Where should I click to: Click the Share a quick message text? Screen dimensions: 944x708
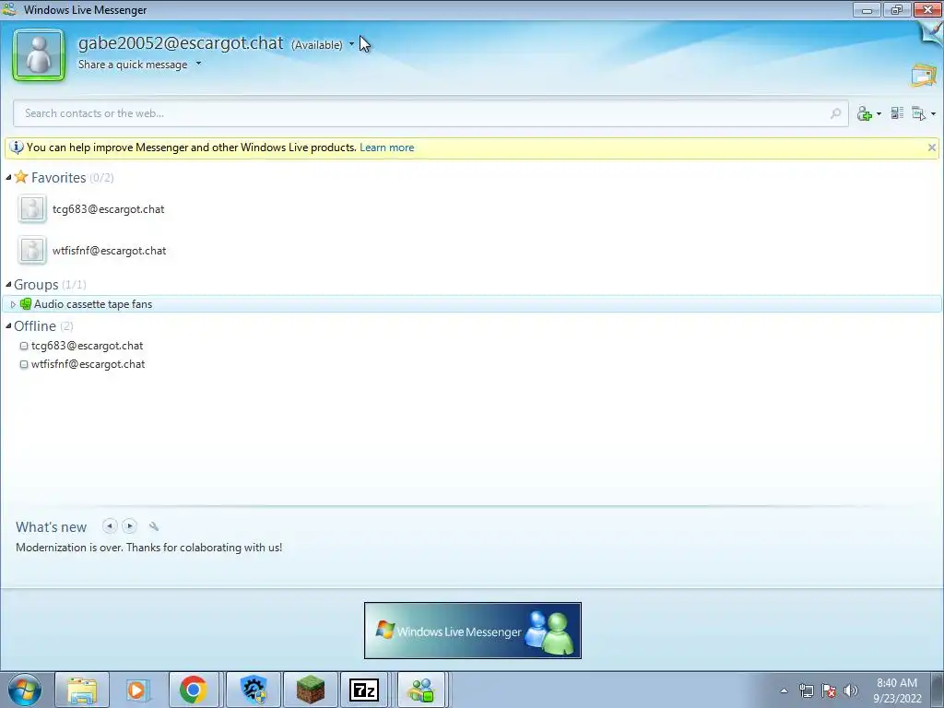(x=133, y=65)
